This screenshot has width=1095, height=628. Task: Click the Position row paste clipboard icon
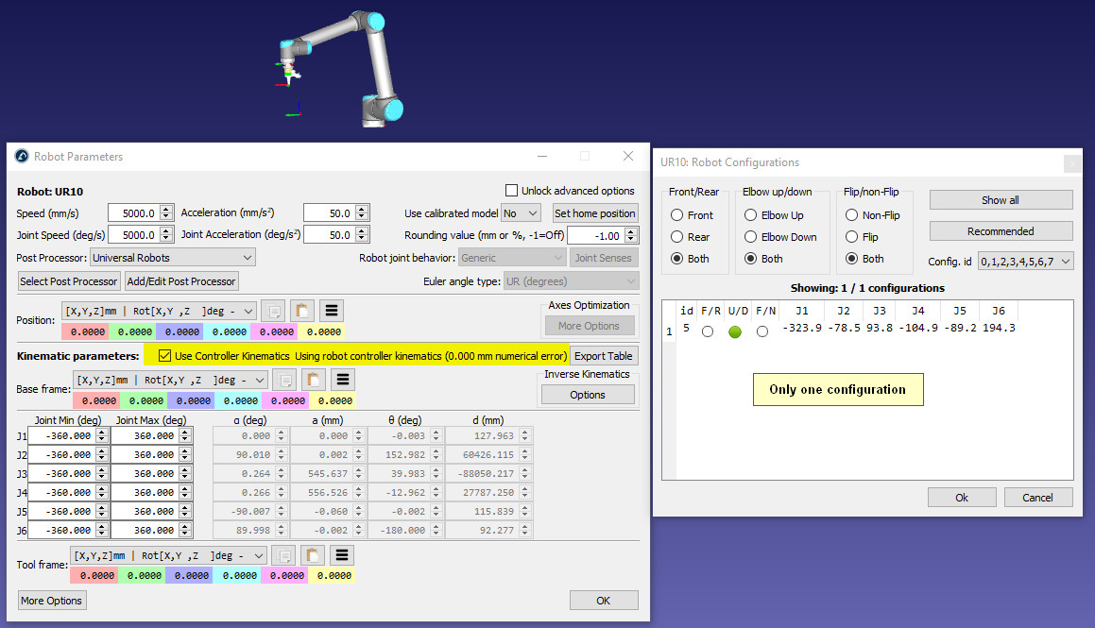pyautogui.click(x=302, y=311)
